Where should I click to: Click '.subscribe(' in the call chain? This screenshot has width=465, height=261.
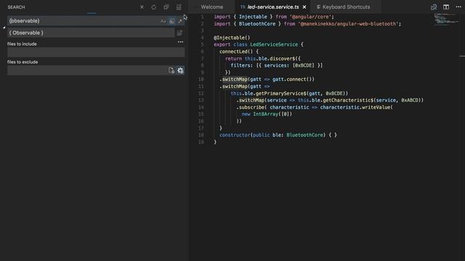(x=251, y=107)
